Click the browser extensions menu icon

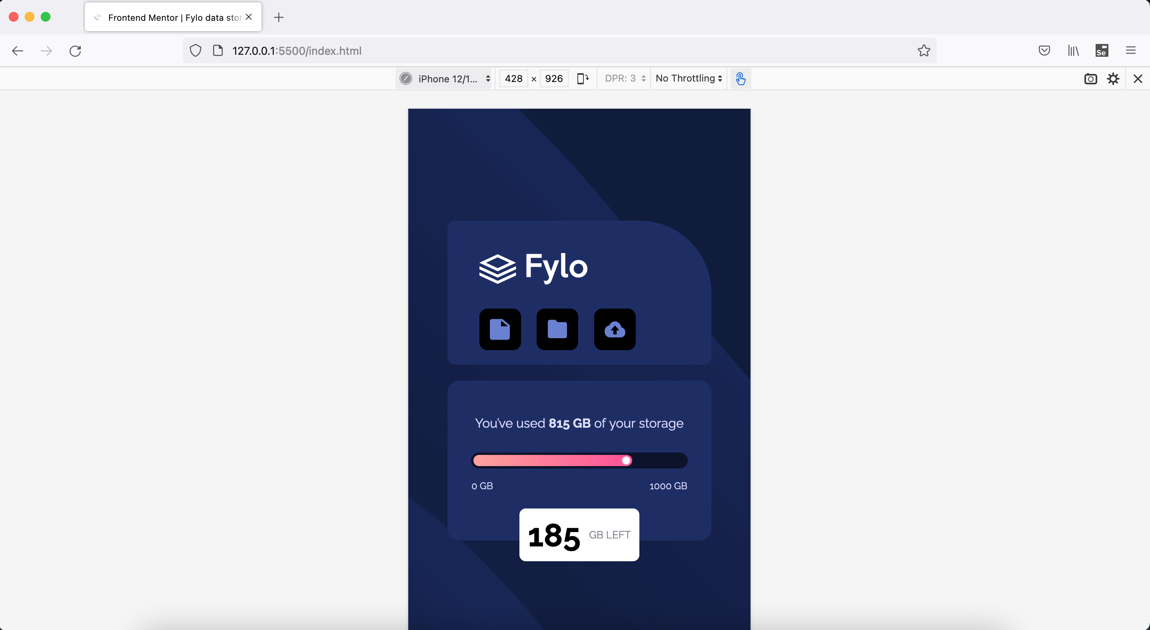click(1102, 50)
